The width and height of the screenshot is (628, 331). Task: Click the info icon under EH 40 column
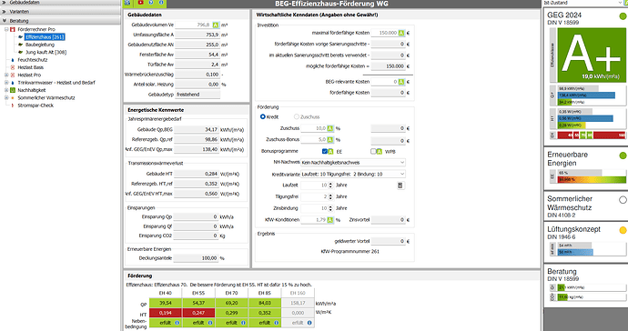(177, 323)
